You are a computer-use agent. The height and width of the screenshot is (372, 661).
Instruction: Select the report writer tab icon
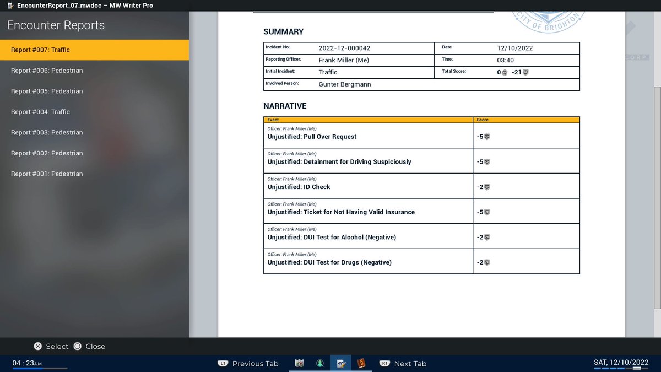click(x=340, y=363)
